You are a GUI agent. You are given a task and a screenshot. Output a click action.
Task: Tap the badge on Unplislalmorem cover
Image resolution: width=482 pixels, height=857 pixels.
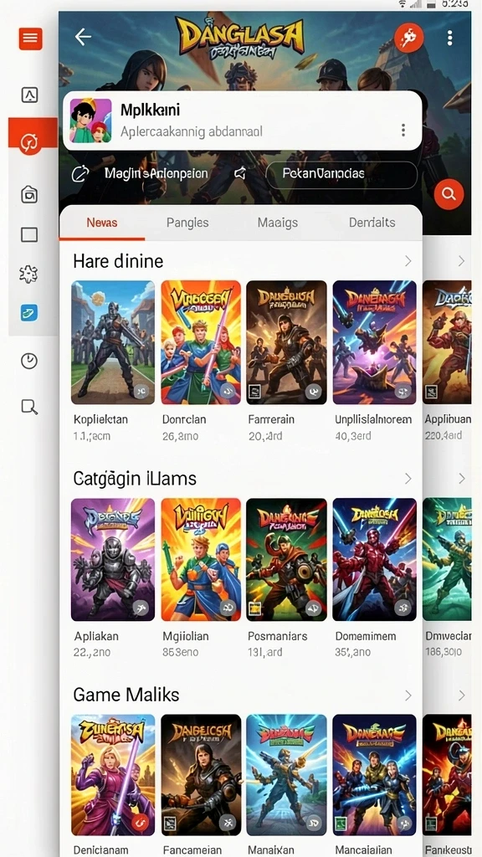coord(403,391)
